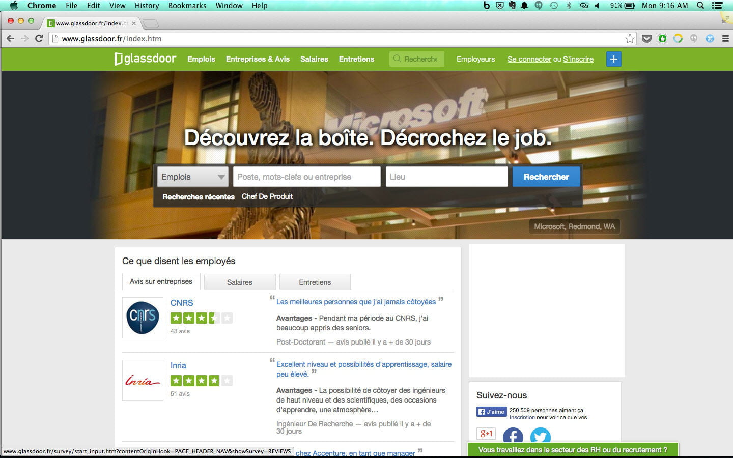
Task: Bookmark page with the star icon
Action: 630,39
